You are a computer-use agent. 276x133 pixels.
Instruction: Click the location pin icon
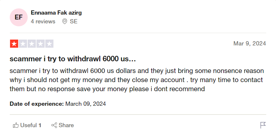(64, 21)
